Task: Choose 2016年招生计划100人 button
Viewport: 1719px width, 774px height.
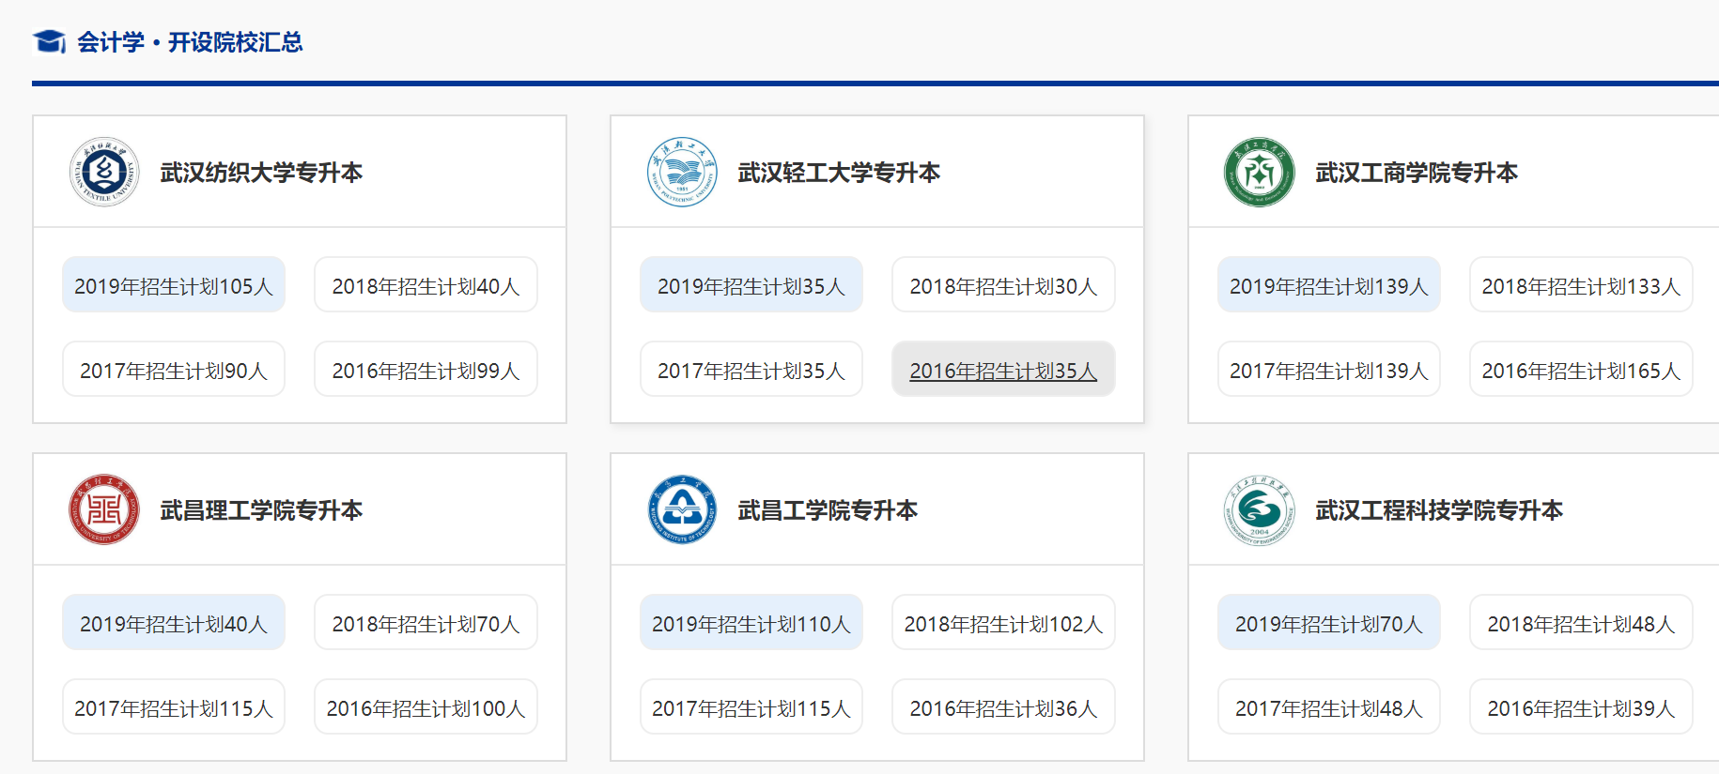Action: click(426, 707)
